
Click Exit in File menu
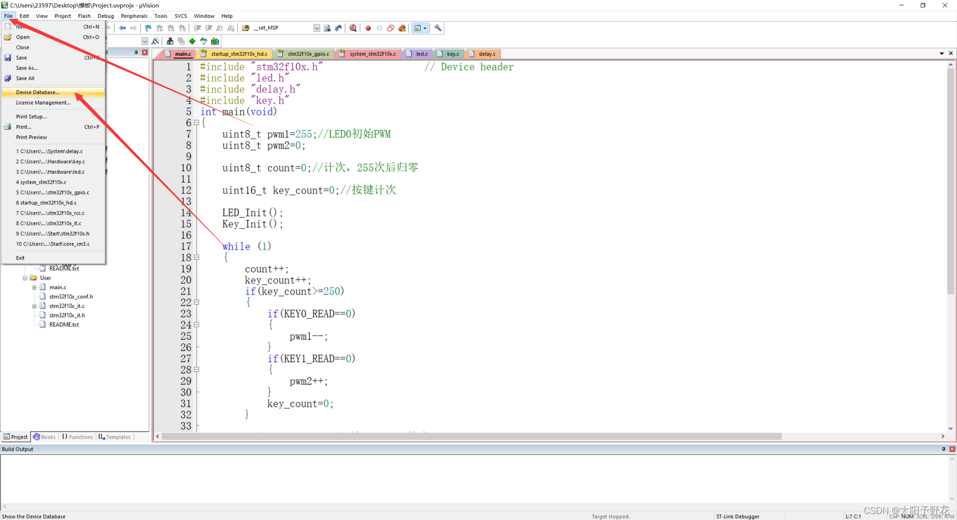(x=53, y=258)
